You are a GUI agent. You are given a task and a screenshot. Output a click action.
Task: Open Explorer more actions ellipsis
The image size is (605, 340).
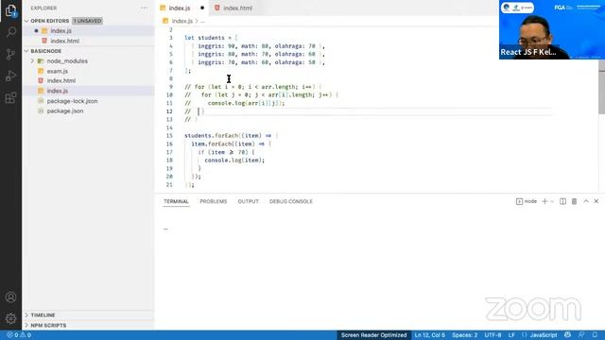144,8
